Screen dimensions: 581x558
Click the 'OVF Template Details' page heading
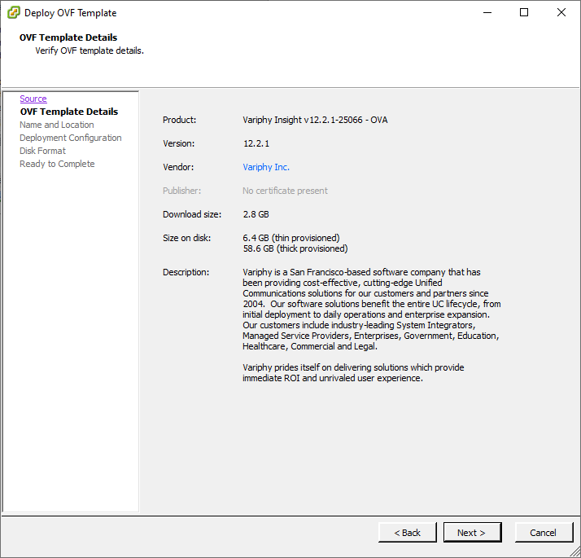[x=68, y=37]
